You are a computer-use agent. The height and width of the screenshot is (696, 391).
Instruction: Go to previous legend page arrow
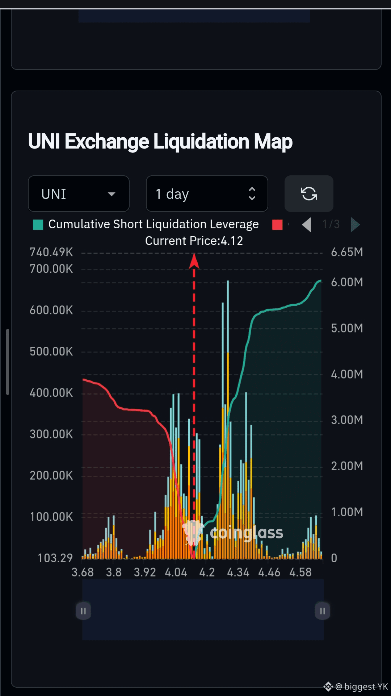[x=307, y=225]
